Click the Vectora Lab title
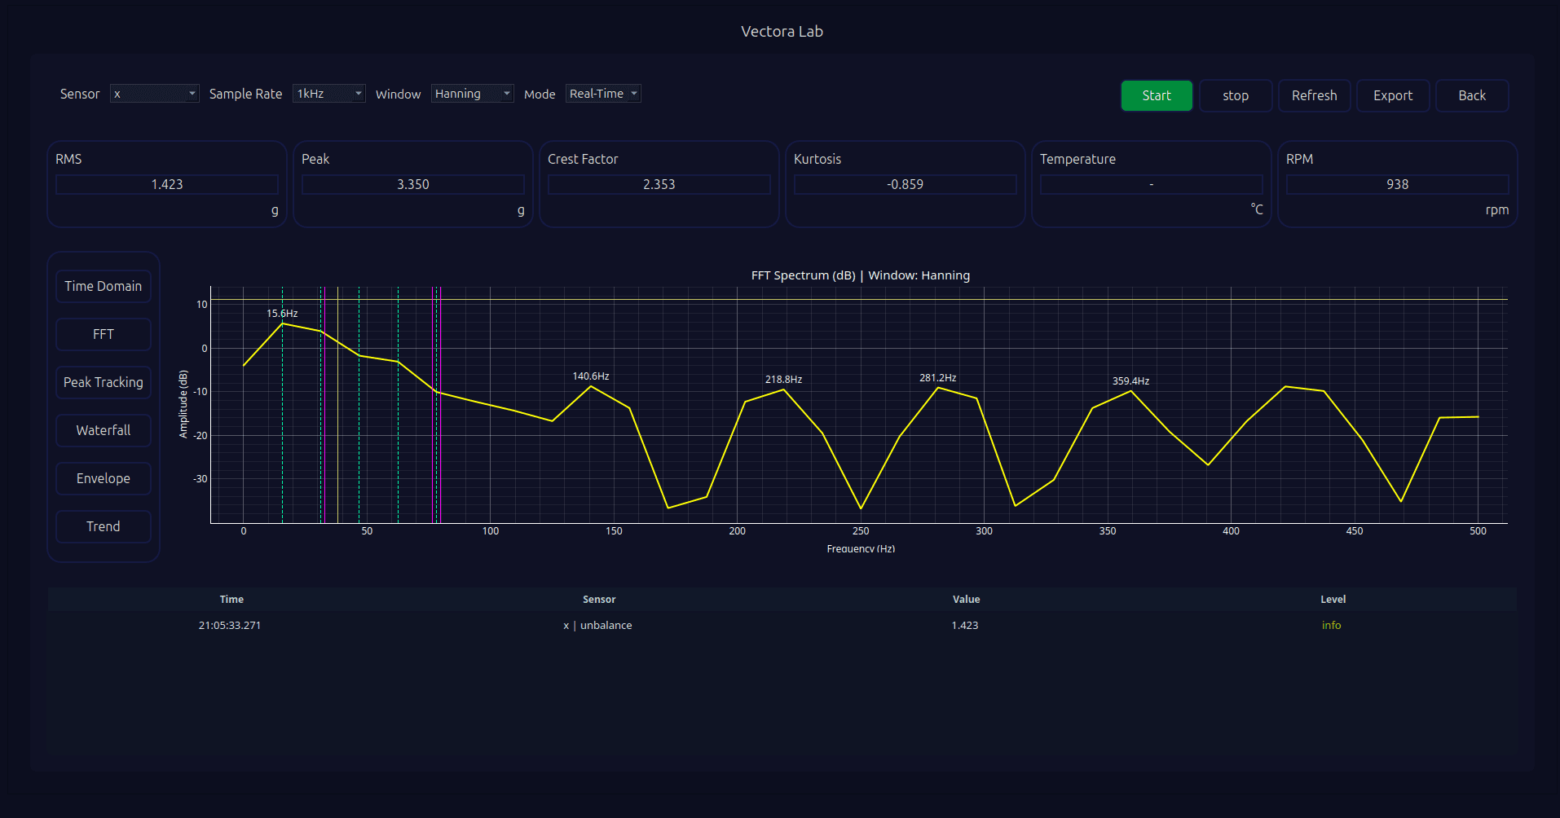The width and height of the screenshot is (1560, 818). click(x=782, y=31)
